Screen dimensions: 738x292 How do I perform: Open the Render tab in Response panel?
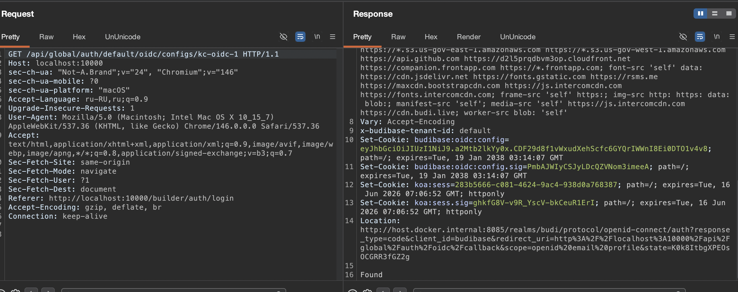click(x=469, y=37)
